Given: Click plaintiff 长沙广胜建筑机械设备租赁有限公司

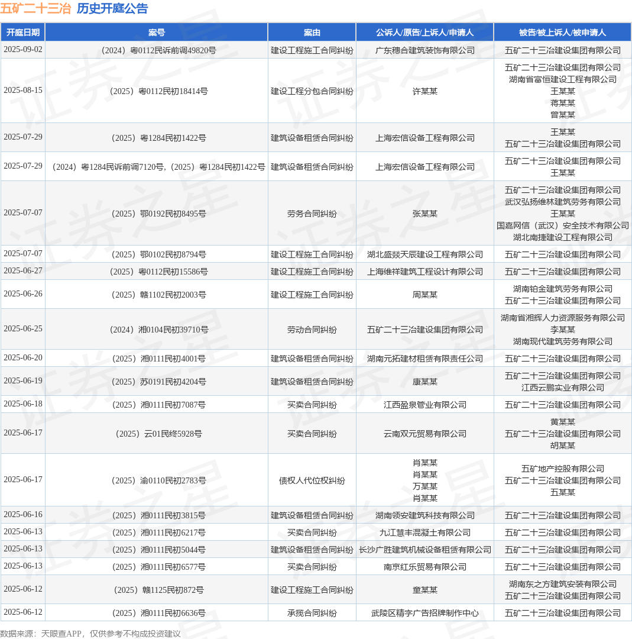Looking at the screenshot, I should 424,550.
